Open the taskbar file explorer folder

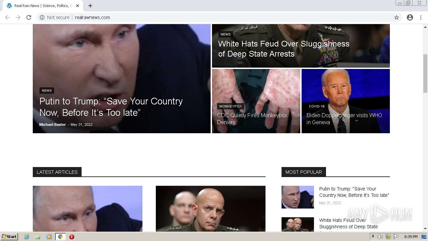click(38, 237)
